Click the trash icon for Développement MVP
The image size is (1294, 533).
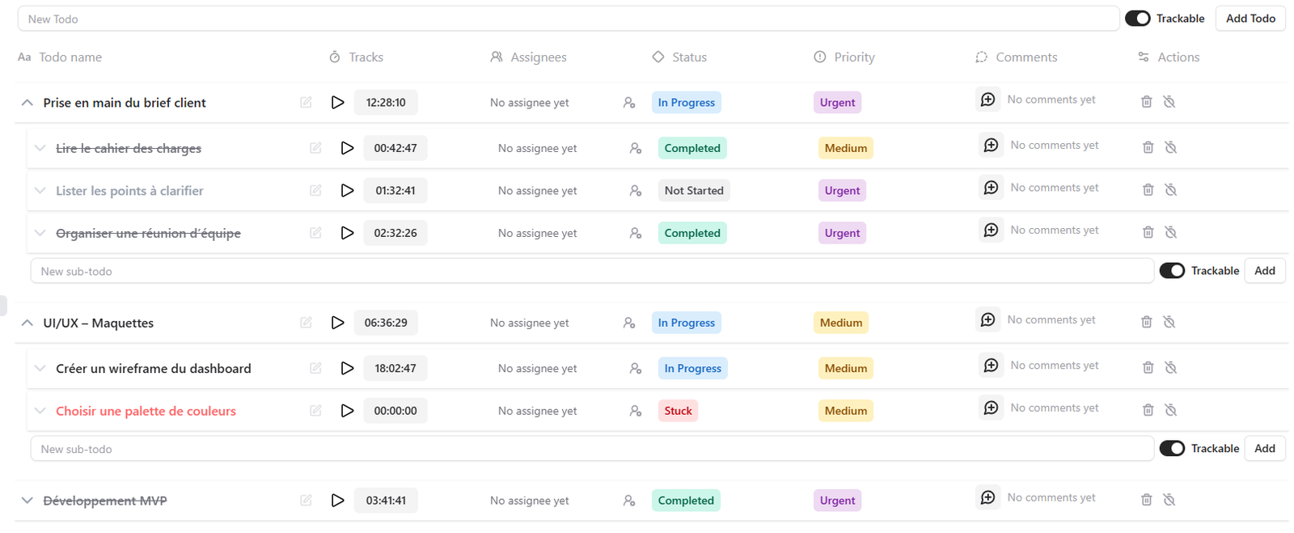[1146, 500]
